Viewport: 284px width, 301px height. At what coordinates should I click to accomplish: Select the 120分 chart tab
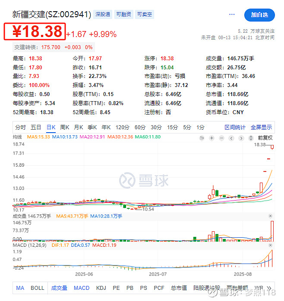pyautogui.click(x=123, y=127)
